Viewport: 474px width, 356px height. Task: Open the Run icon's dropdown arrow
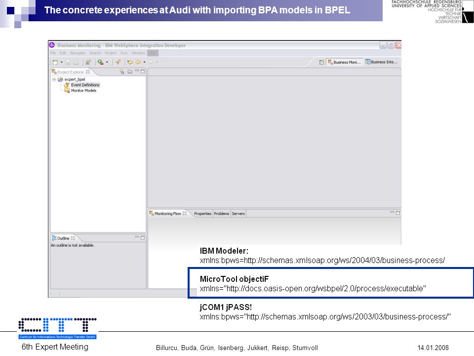tap(107, 62)
